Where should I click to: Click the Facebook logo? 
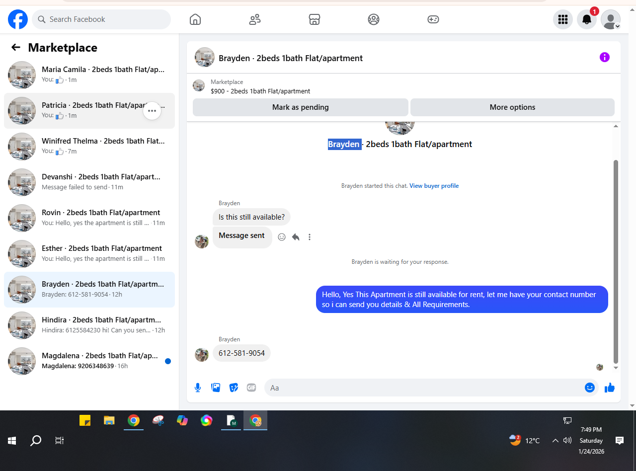pos(18,19)
